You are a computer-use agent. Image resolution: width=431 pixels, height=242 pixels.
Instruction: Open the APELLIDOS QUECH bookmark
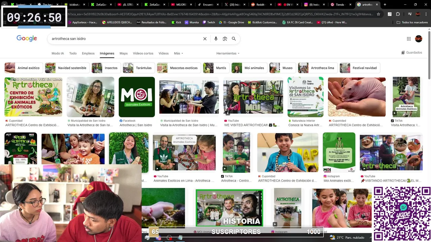pyautogui.click(x=117, y=22)
